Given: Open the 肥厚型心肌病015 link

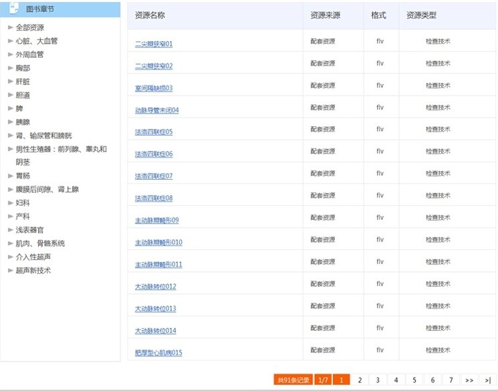Looking at the screenshot, I should click(x=158, y=352).
